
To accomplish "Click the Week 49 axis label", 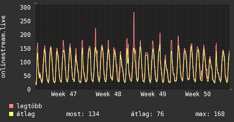I will (x=153, y=94).
